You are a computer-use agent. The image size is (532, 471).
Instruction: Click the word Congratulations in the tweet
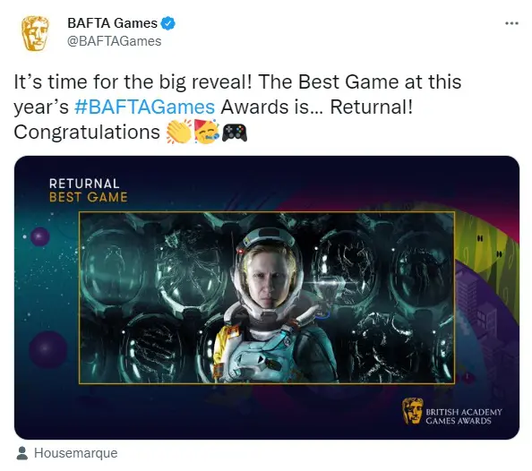point(87,132)
